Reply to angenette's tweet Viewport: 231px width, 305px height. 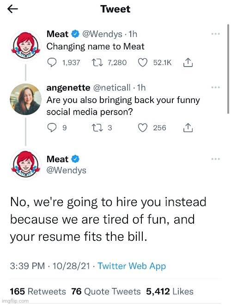[52, 128]
